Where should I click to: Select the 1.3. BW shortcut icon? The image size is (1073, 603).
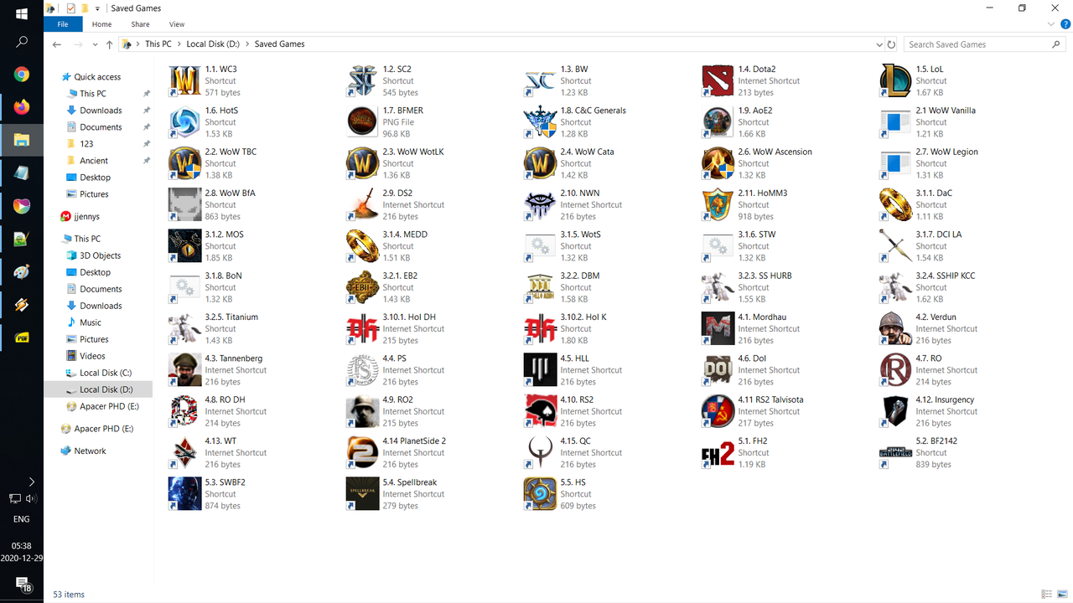[x=540, y=80]
